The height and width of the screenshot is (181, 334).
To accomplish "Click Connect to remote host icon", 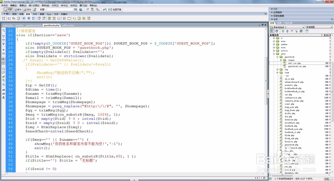I will pyautogui.click(x=272, y=31).
